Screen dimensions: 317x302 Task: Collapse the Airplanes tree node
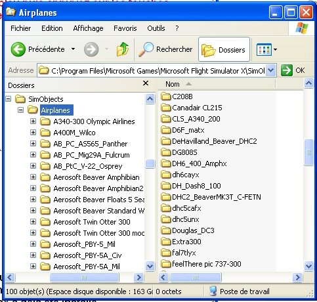(21, 110)
